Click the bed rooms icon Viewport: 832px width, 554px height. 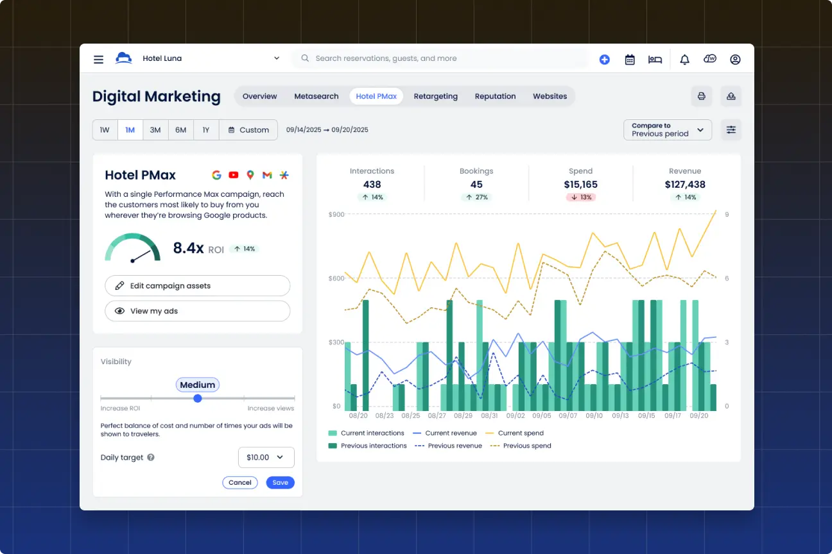[x=655, y=59]
